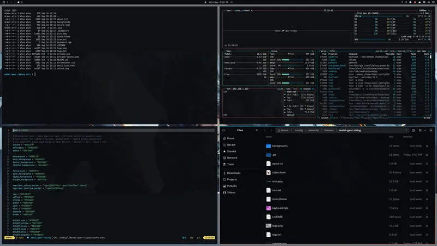
Task: Open the view options dropdown arrow in Files
Action: (x=425, y=130)
